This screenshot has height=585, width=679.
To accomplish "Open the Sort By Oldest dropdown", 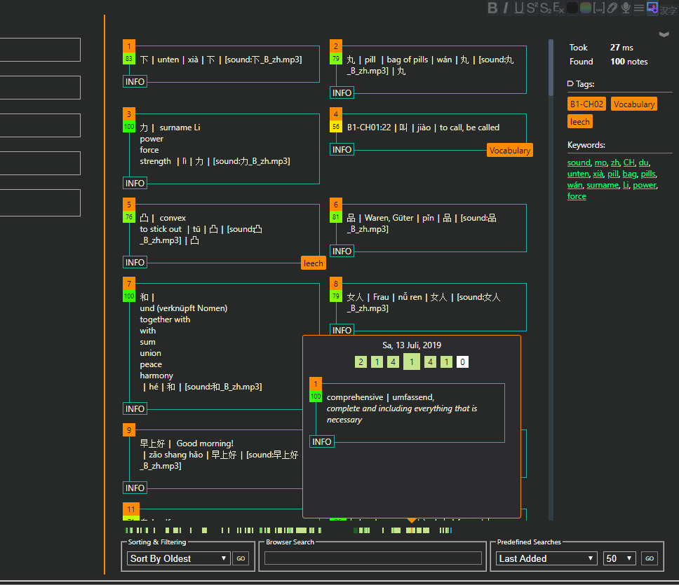I will click(178, 558).
